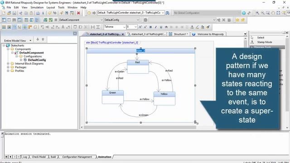Open the Layout menu
This screenshot has width=290, height=163.
tap(51, 7)
